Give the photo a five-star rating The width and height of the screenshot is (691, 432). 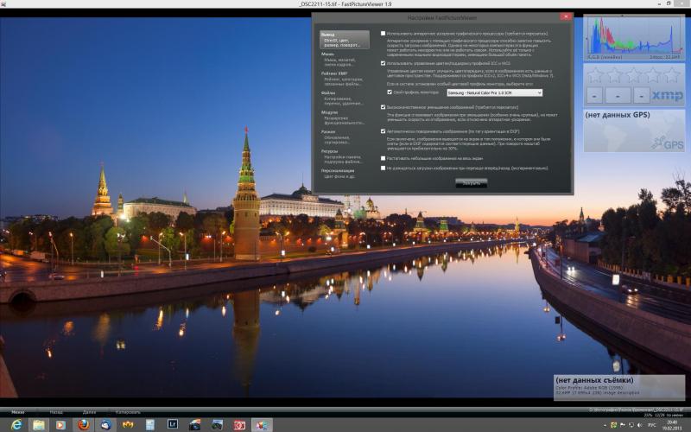673,76
